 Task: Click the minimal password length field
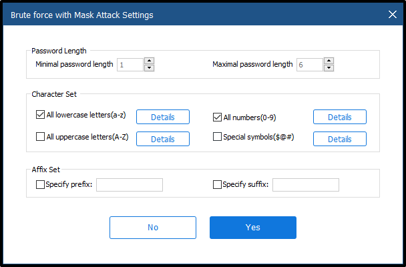(x=130, y=65)
